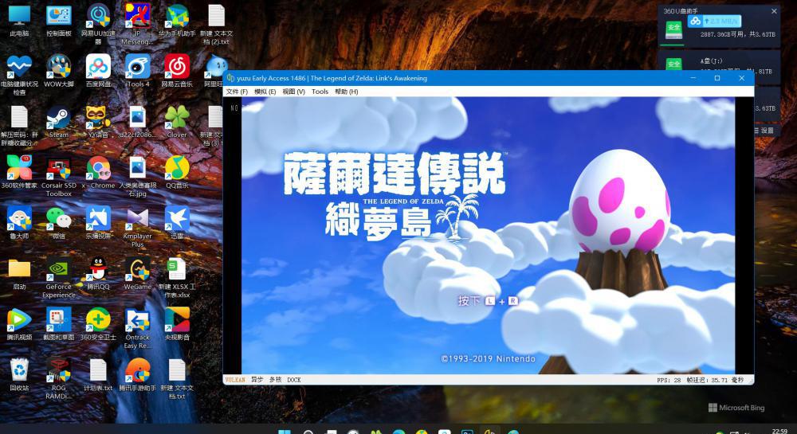Click the 帧延迟 frame latency readout
Image resolution: width=797 pixels, height=434 pixels.
(x=715, y=380)
